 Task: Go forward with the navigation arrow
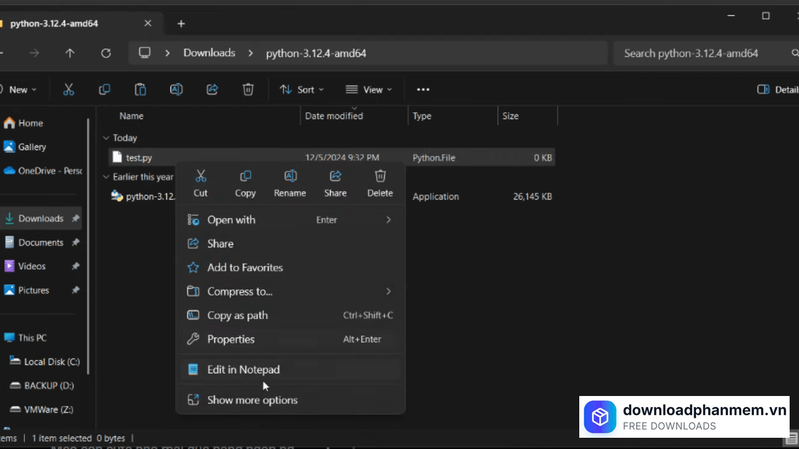pos(34,54)
